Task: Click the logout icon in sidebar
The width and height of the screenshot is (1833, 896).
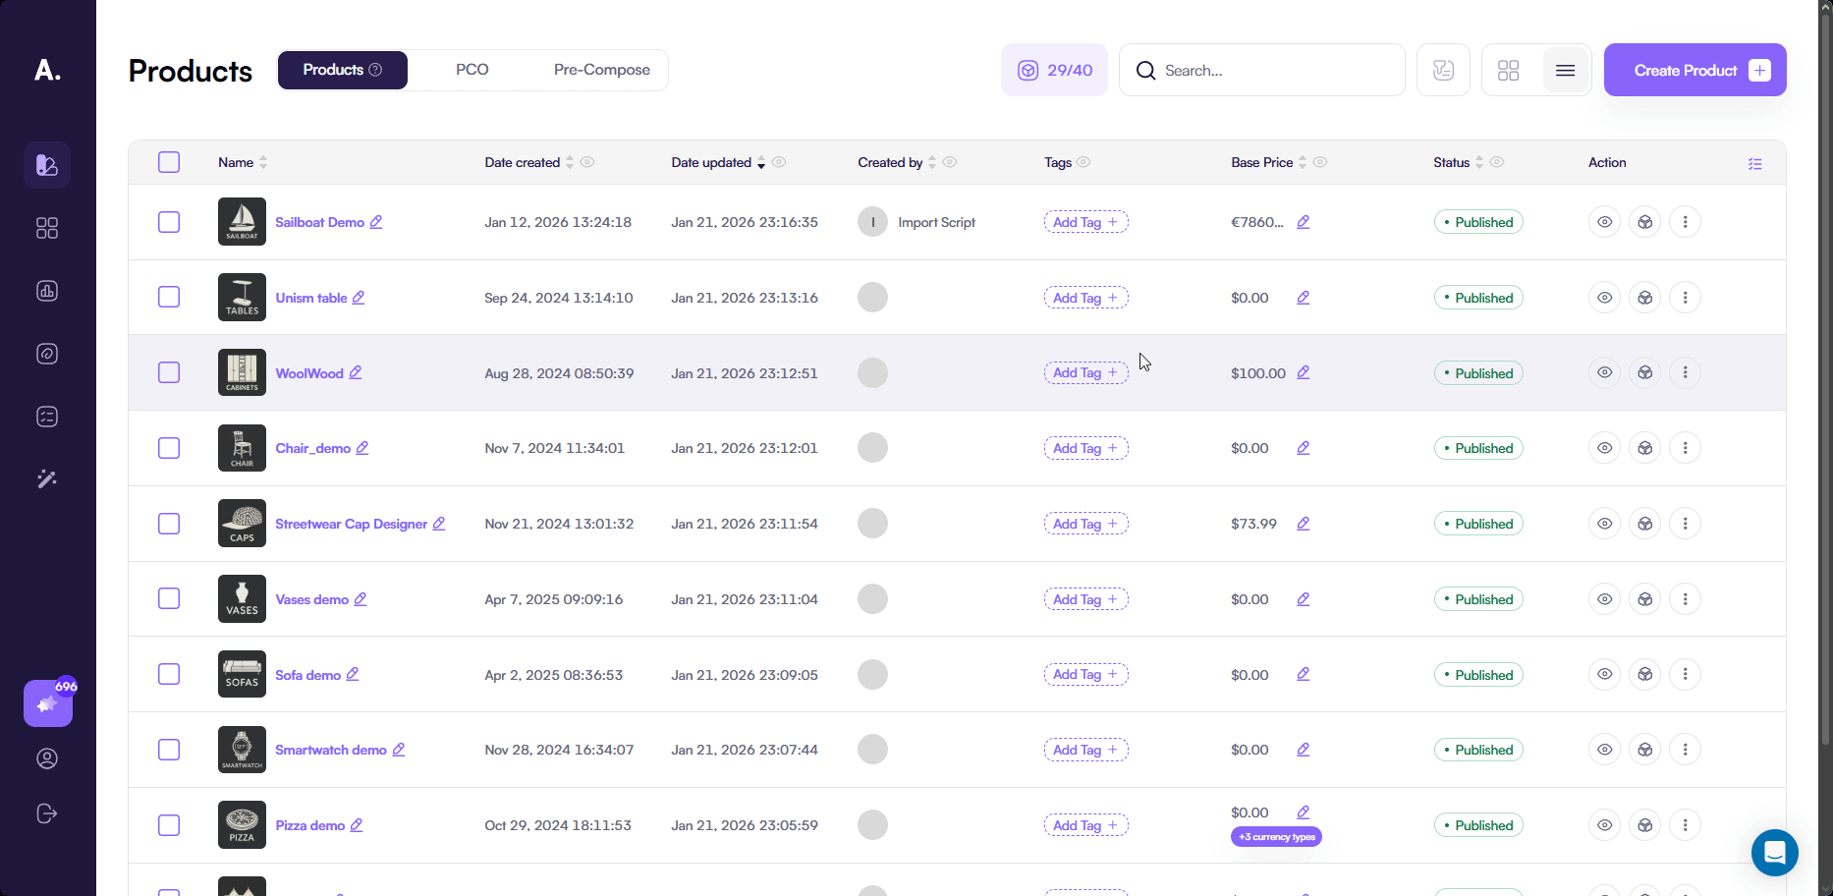Action: [47, 813]
